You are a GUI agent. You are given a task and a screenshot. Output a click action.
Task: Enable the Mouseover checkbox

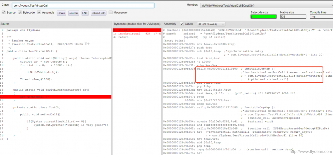click(x=111, y=13)
